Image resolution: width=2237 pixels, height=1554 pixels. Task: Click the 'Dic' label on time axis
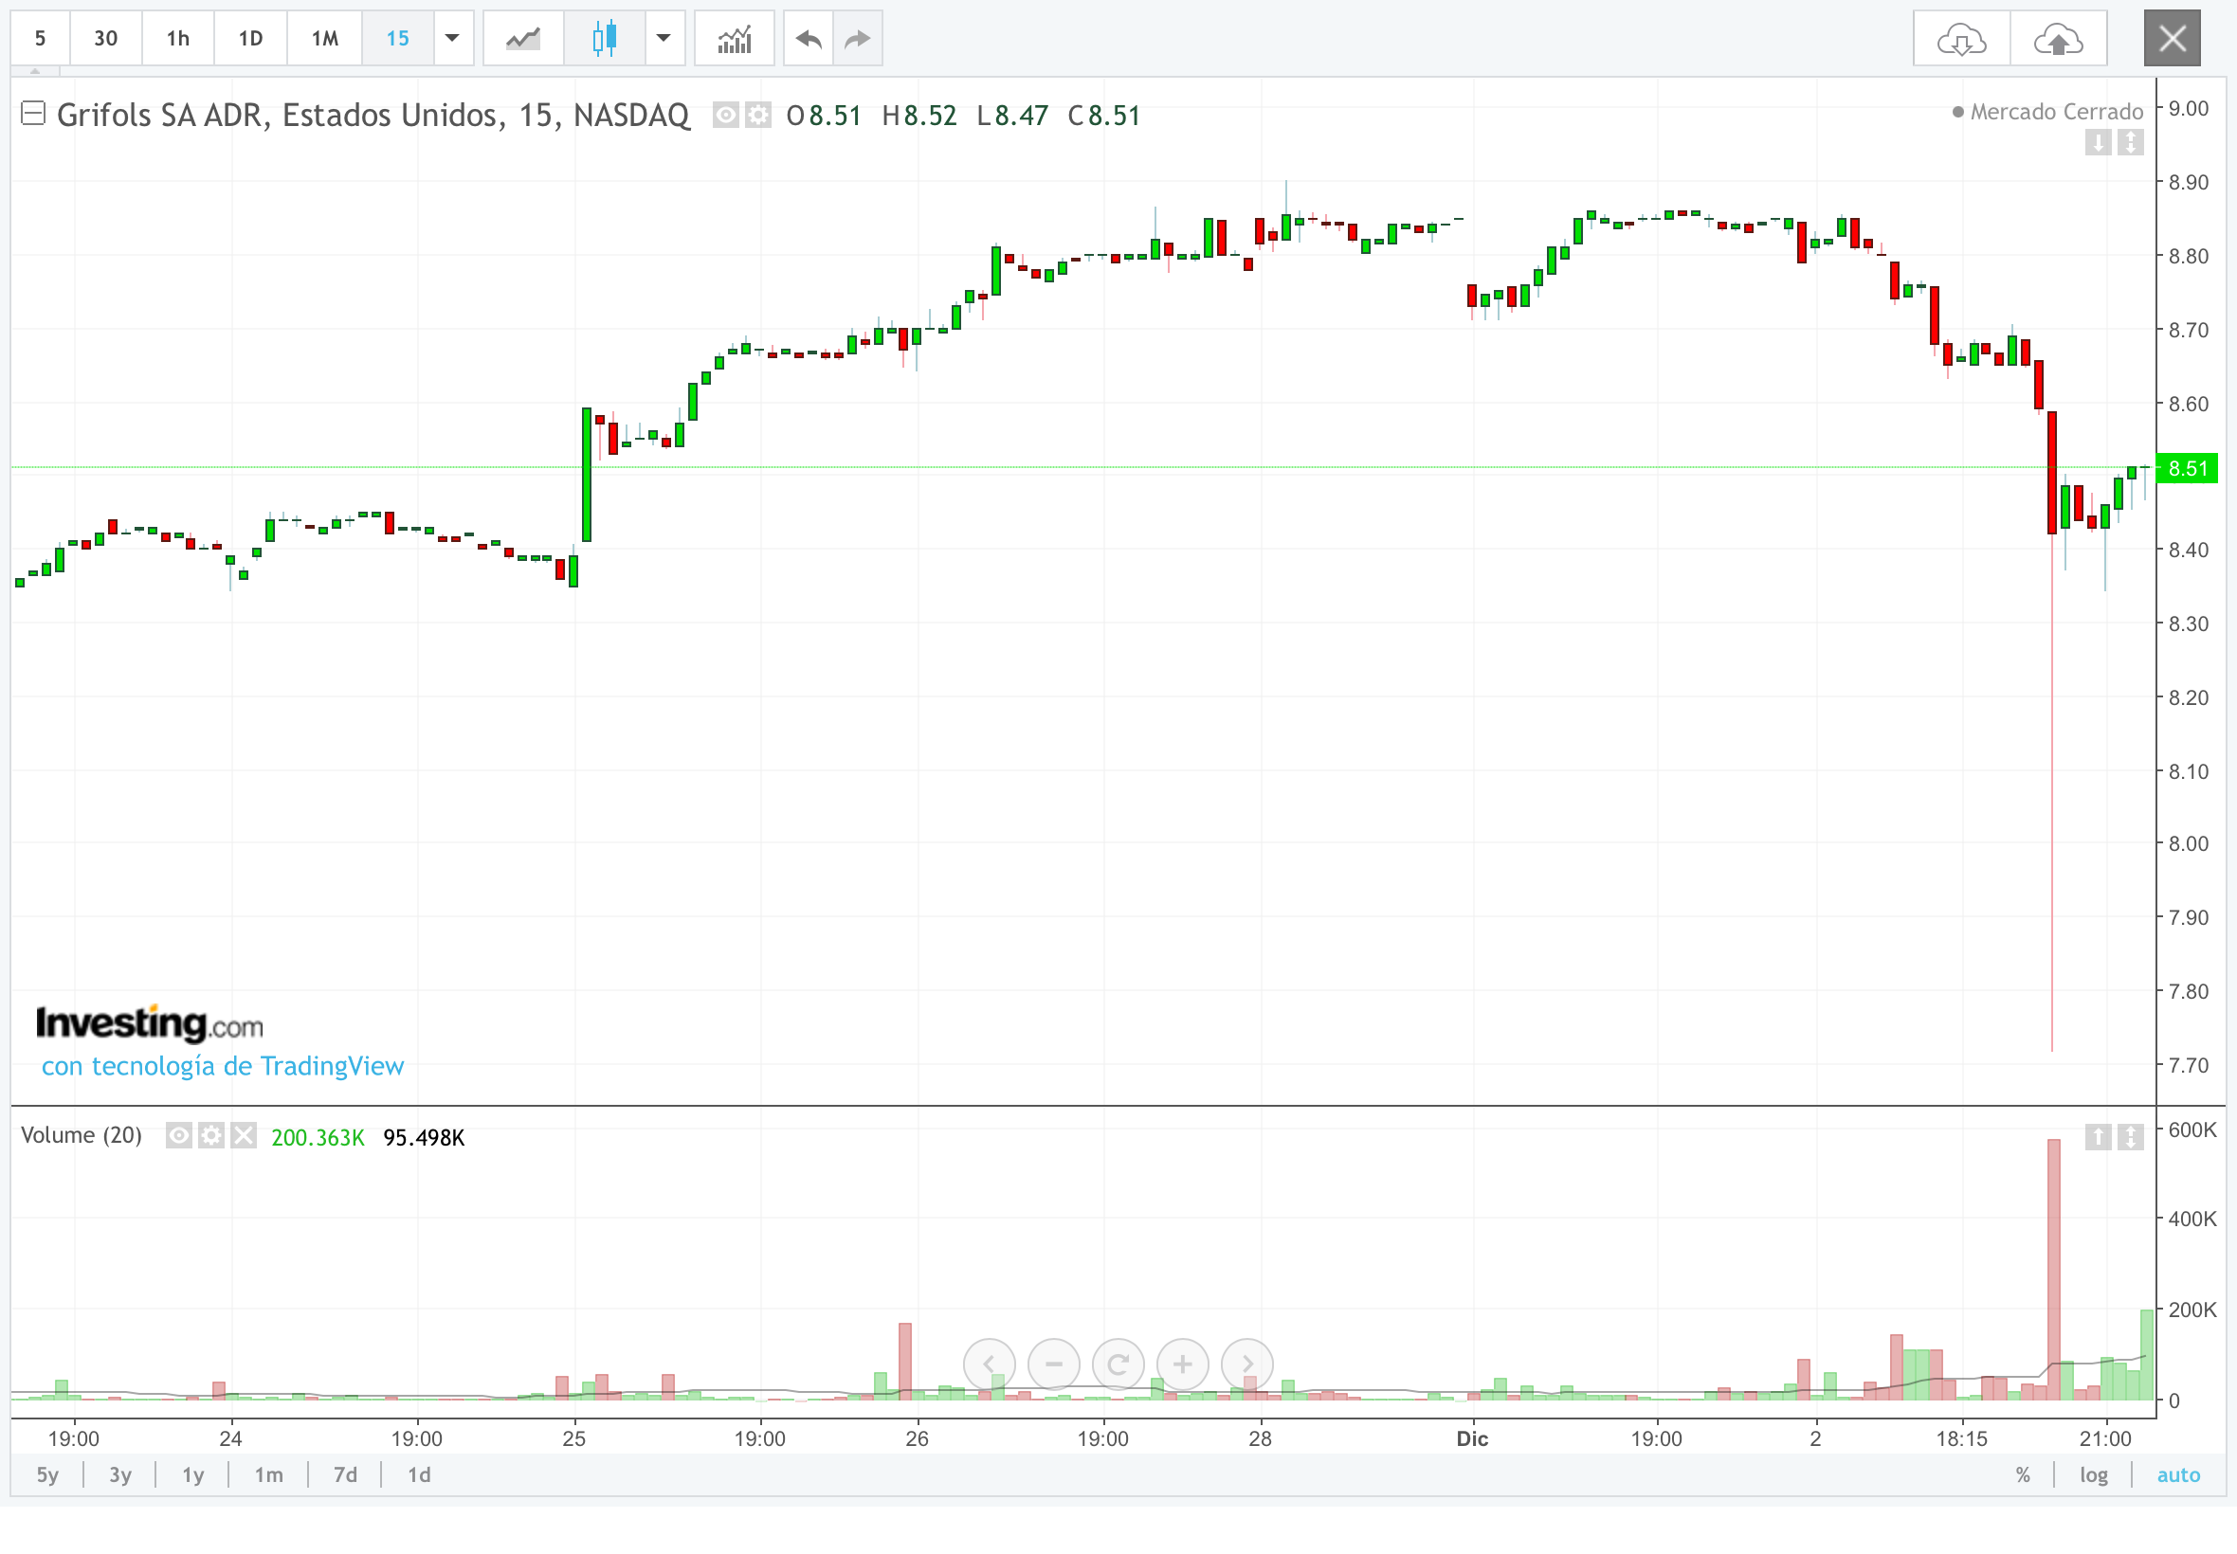(x=1472, y=1438)
